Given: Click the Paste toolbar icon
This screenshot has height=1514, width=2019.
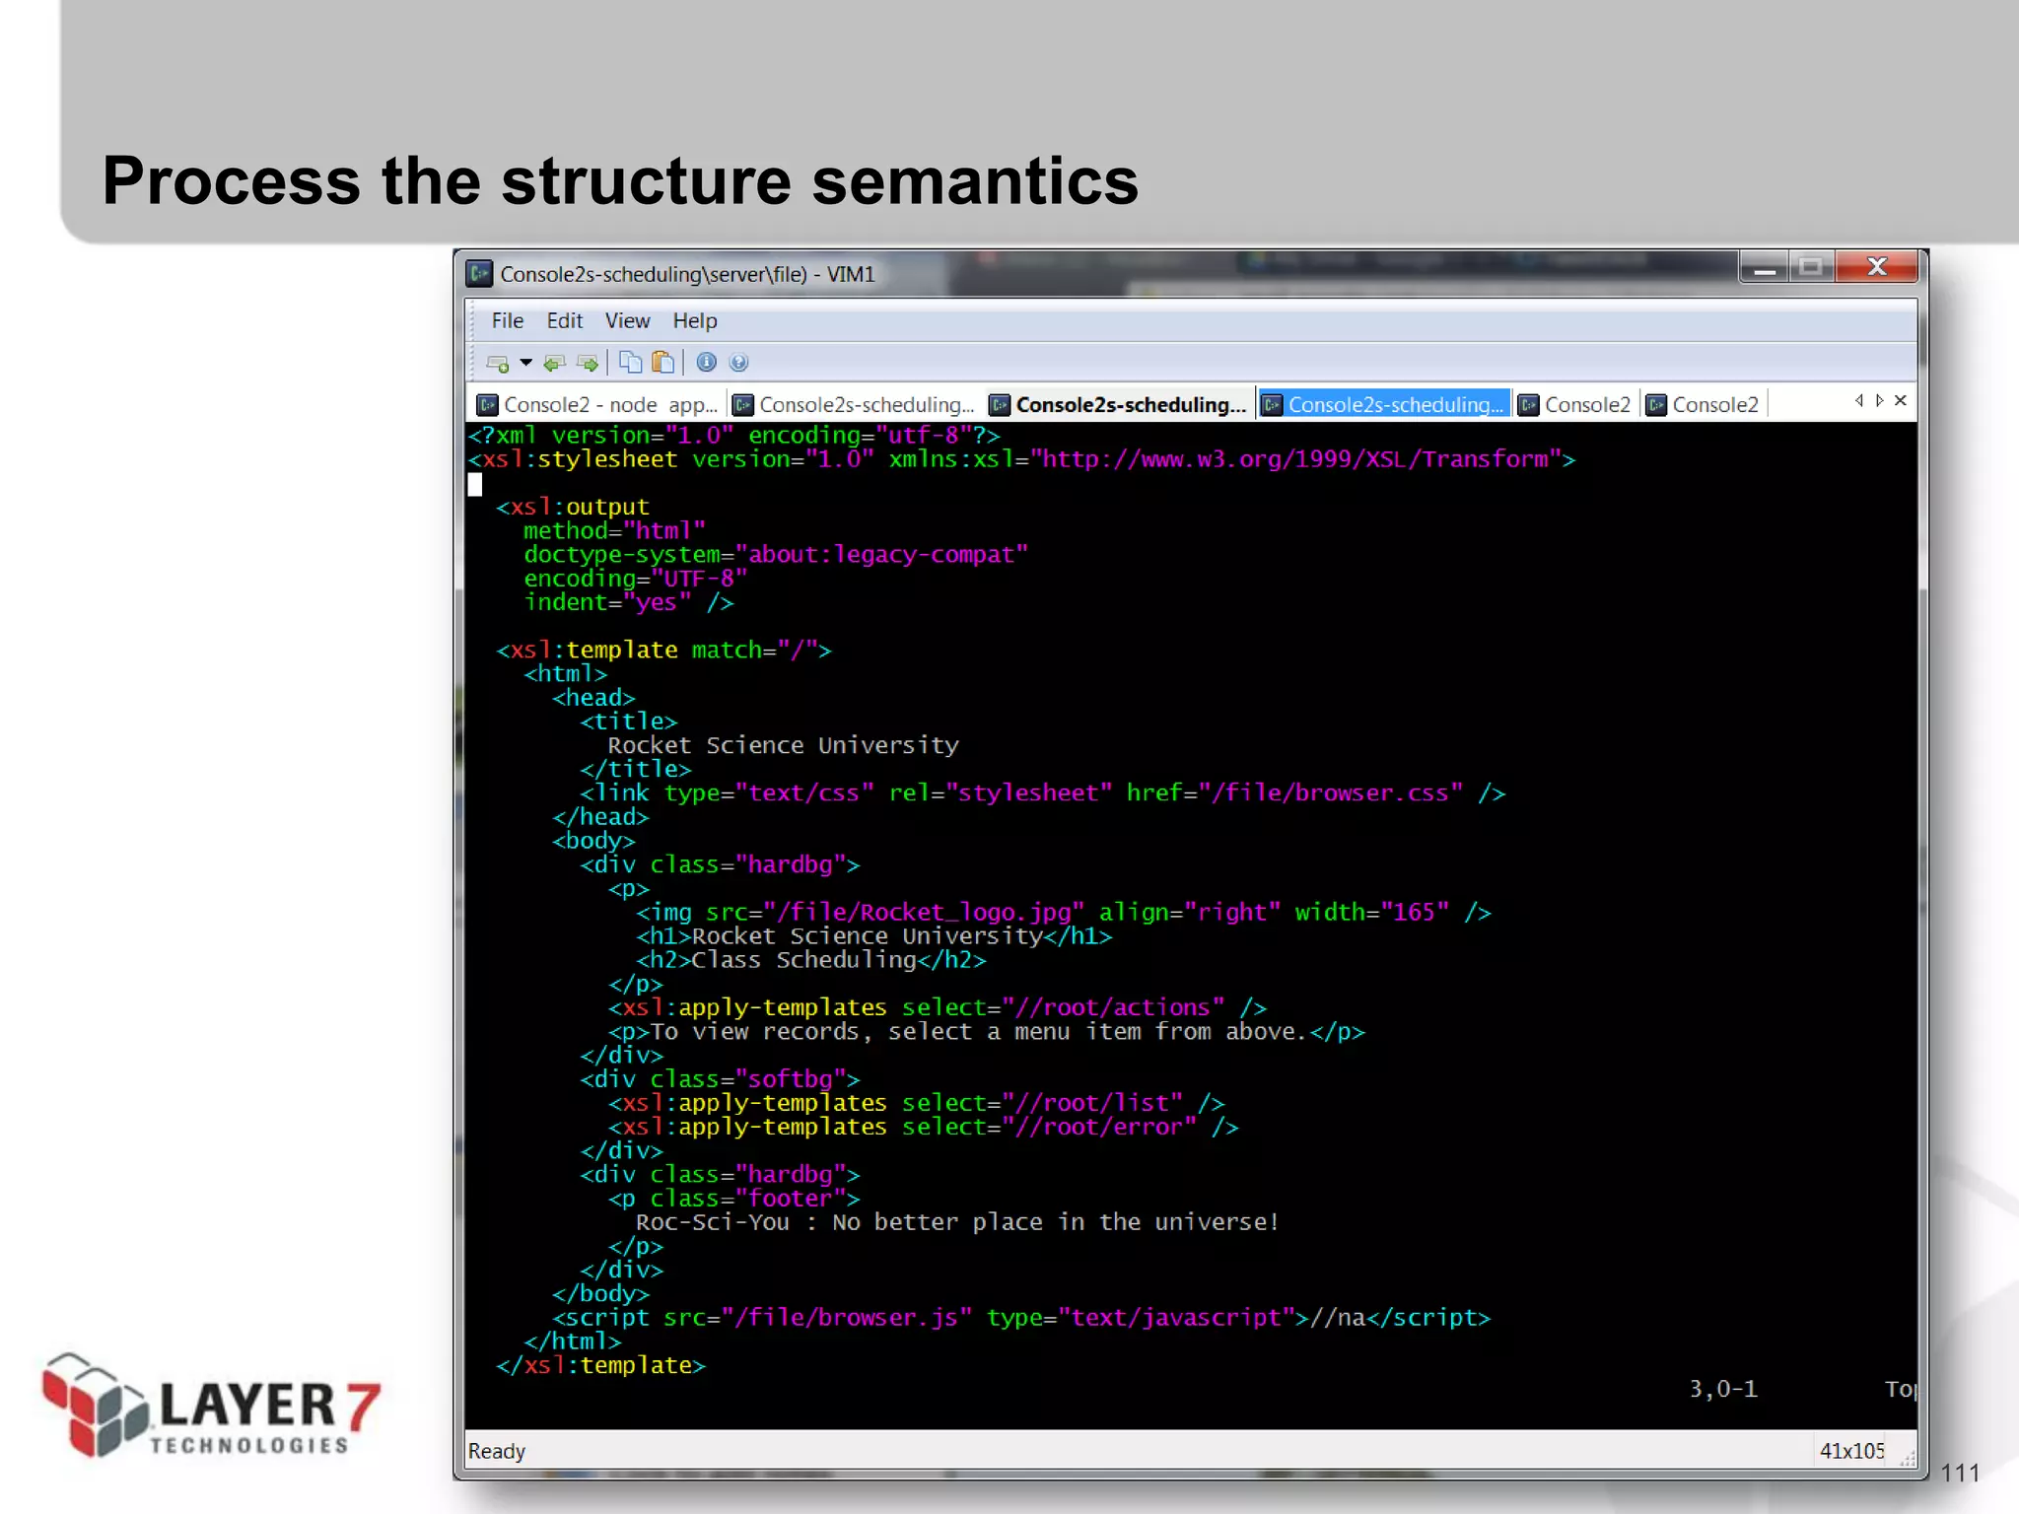Looking at the screenshot, I should [663, 363].
